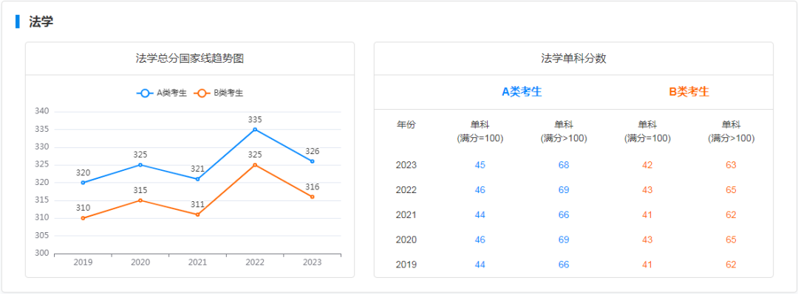Click the 300 y-axis label on chart
The height and width of the screenshot is (294, 798).
pos(41,253)
